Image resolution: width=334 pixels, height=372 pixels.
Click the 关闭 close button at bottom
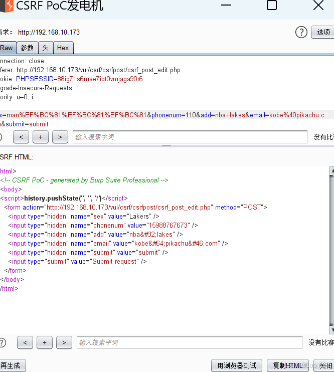click(x=325, y=365)
